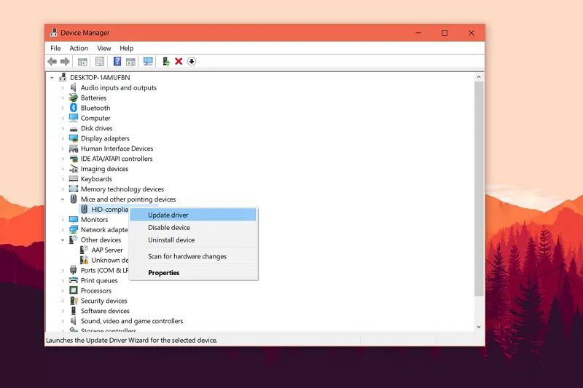Expand the Audio inputs and outputs node

point(63,87)
